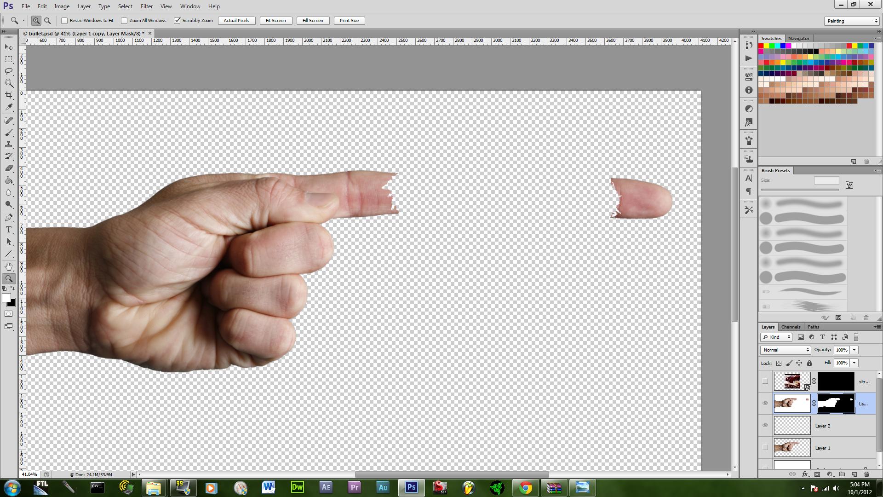Select the Layer 1 thumbnail
Image resolution: width=883 pixels, height=497 pixels.
click(792, 448)
